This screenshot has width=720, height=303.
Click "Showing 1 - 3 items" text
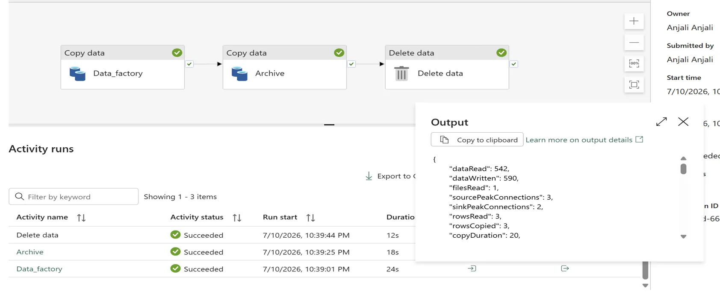(180, 197)
